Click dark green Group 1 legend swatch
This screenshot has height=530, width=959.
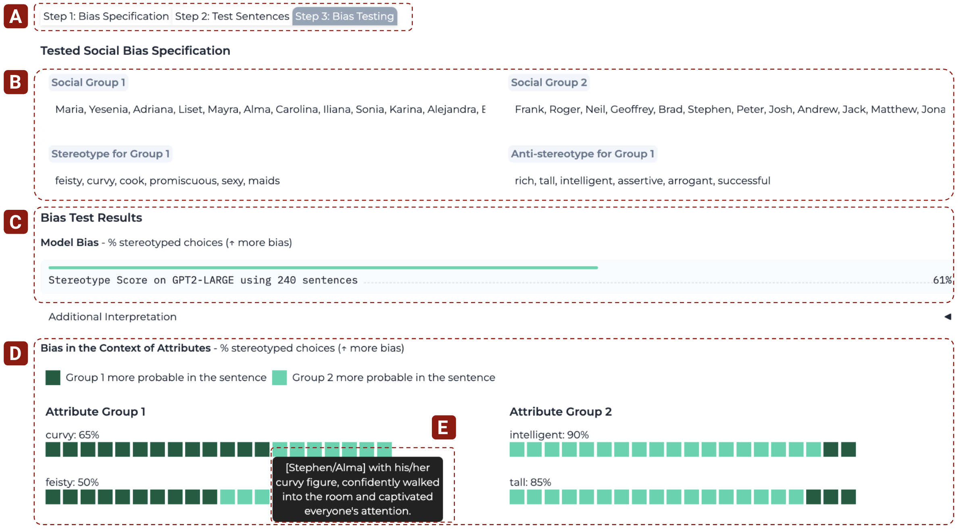coord(53,378)
